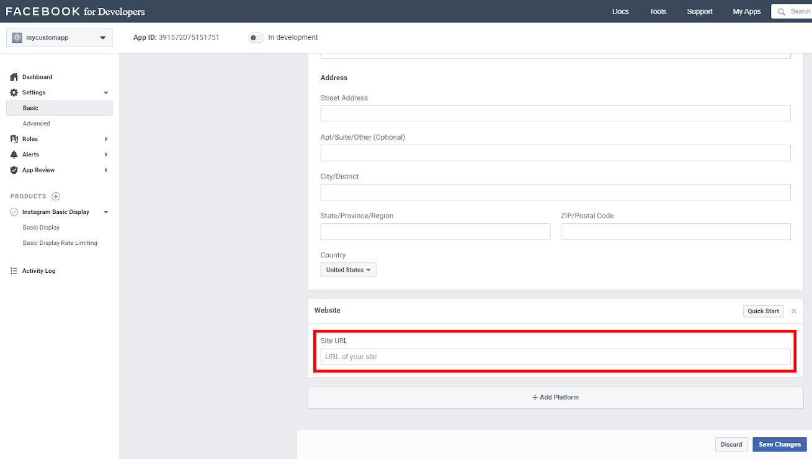Image resolution: width=812 pixels, height=459 pixels.
Task: Click the App Review shield icon
Action: pyautogui.click(x=14, y=170)
